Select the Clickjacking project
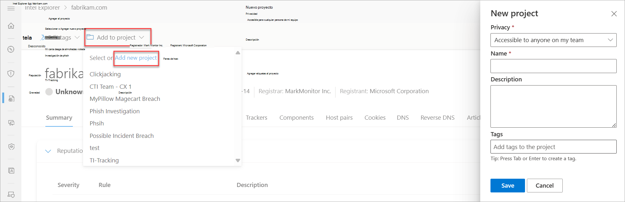 coord(105,74)
